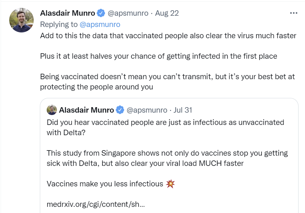
Task: Click the small avatar in the quoted tweet
Action: (x=52, y=110)
